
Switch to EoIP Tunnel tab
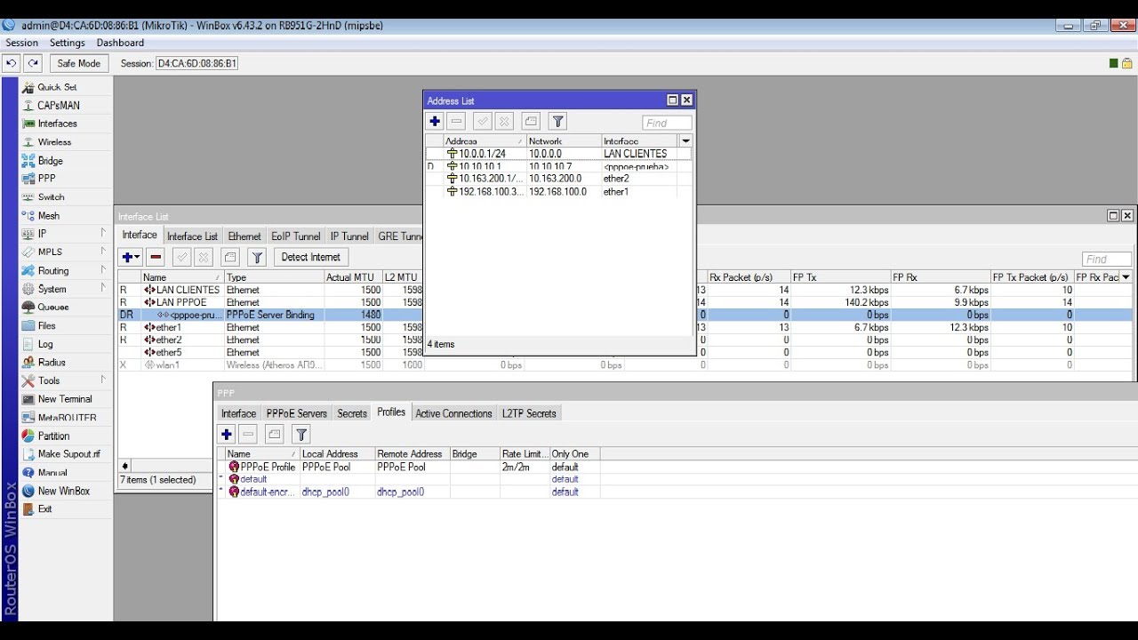point(296,236)
